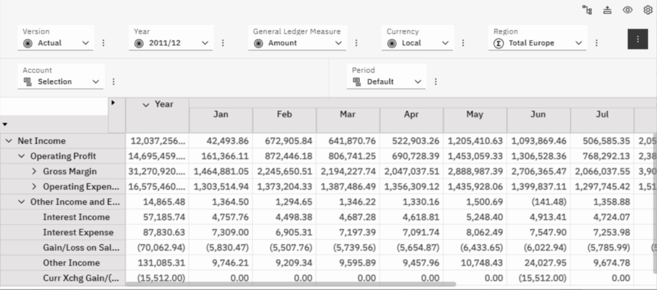Open the Version Actual dropdown
This screenshot has width=657, height=290.
click(x=56, y=43)
